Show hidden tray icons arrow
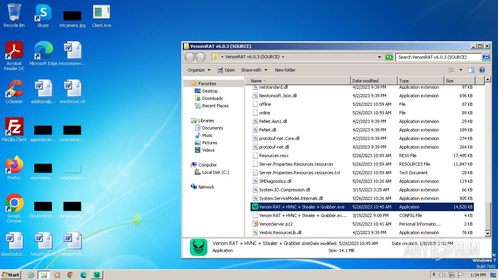This screenshot has width=498, height=280. click(434, 275)
